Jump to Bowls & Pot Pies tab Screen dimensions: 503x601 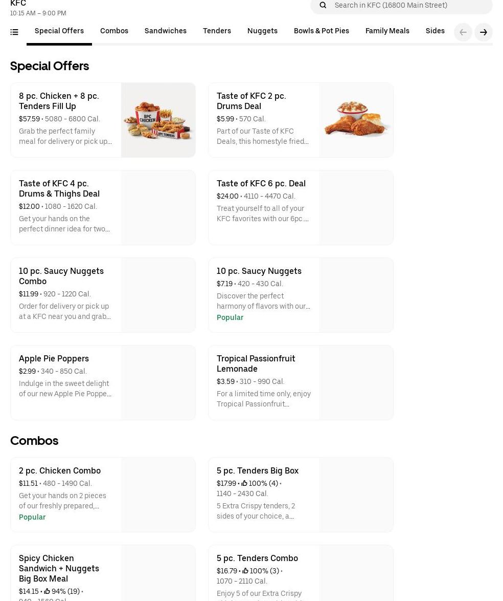pos(321,31)
